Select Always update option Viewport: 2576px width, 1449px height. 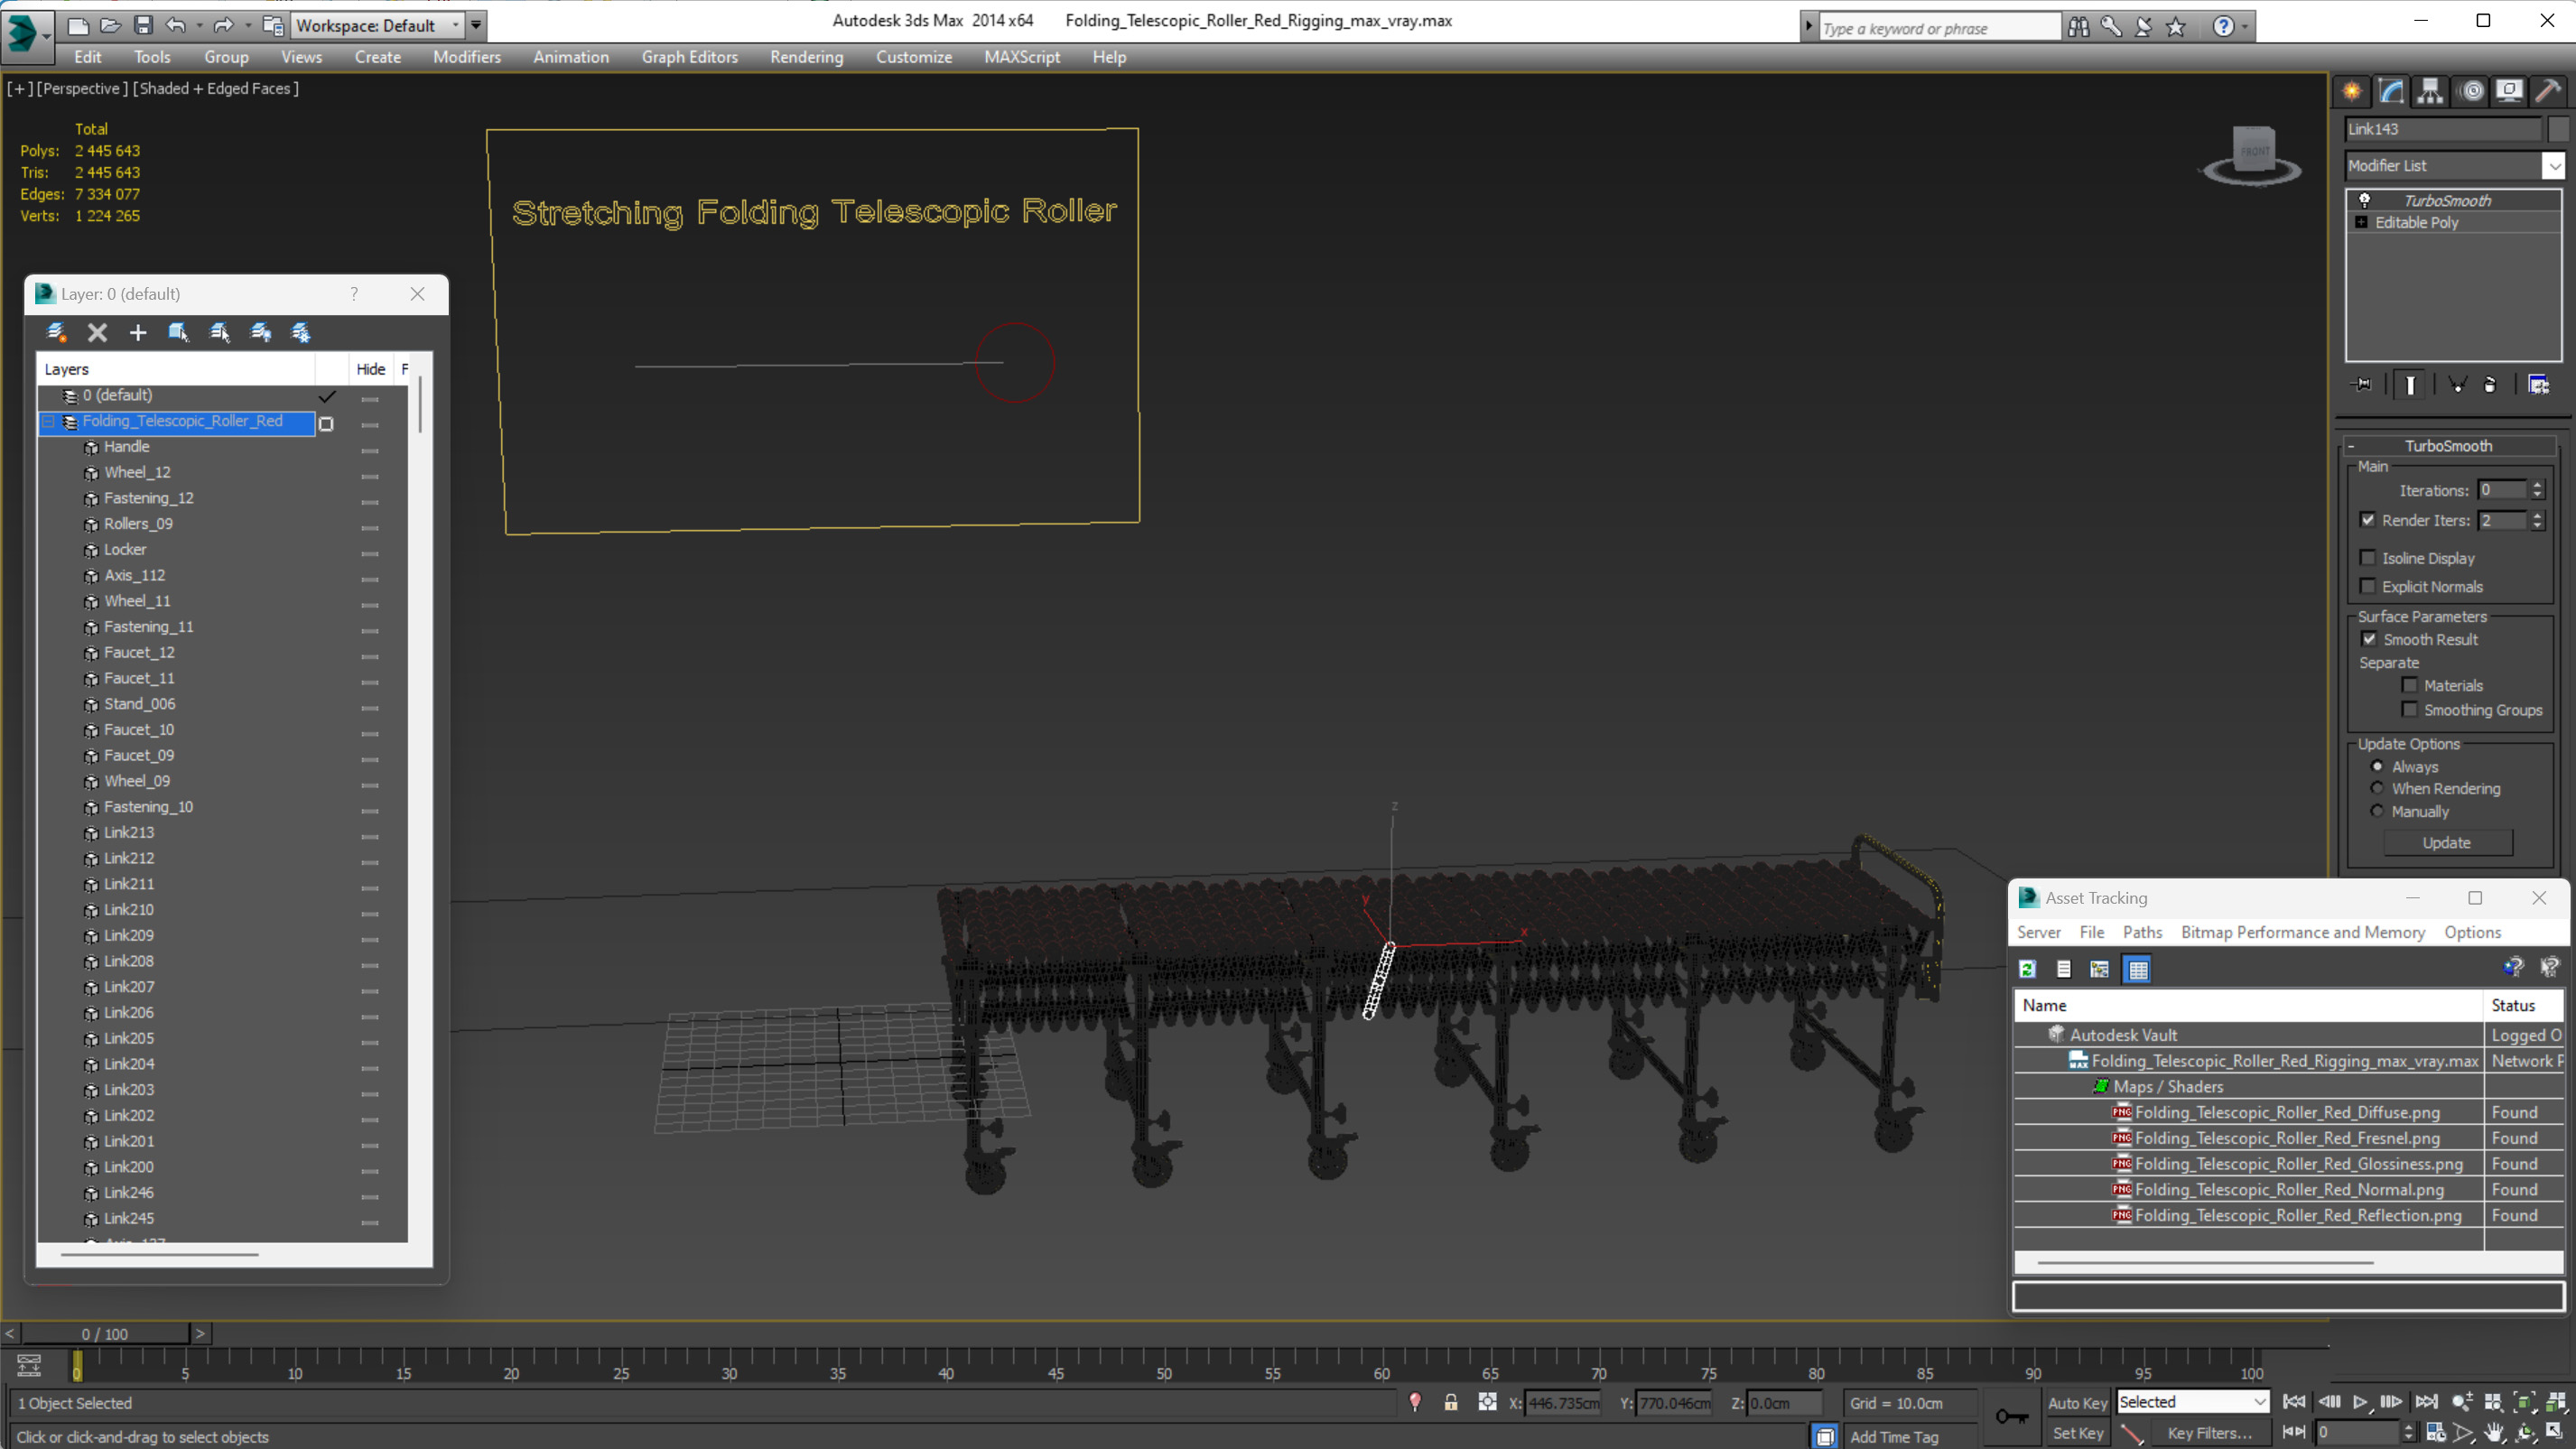click(2377, 766)
